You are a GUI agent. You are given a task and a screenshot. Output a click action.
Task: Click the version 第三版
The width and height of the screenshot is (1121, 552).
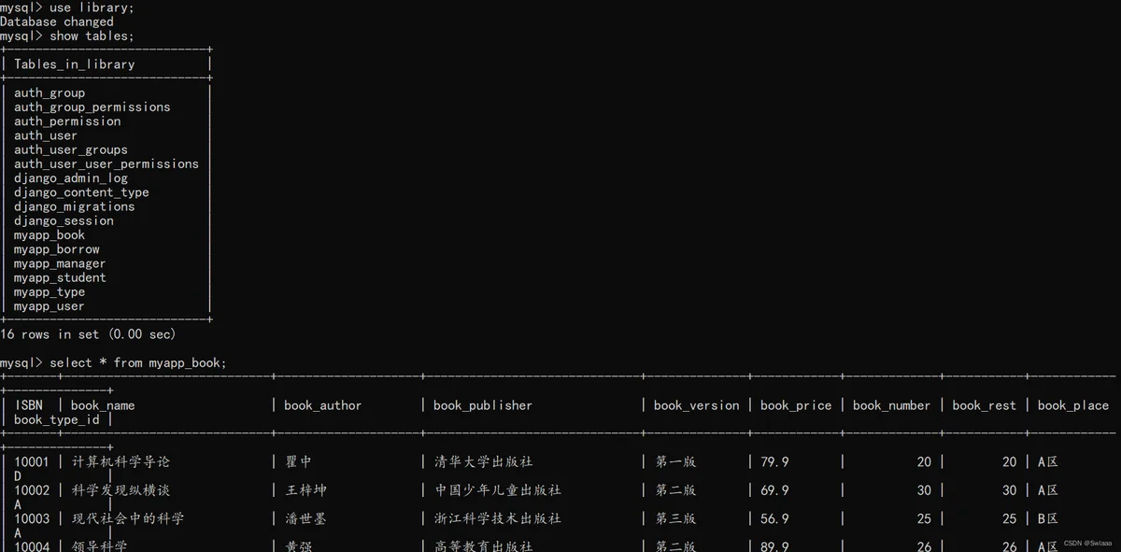[675, 518]
